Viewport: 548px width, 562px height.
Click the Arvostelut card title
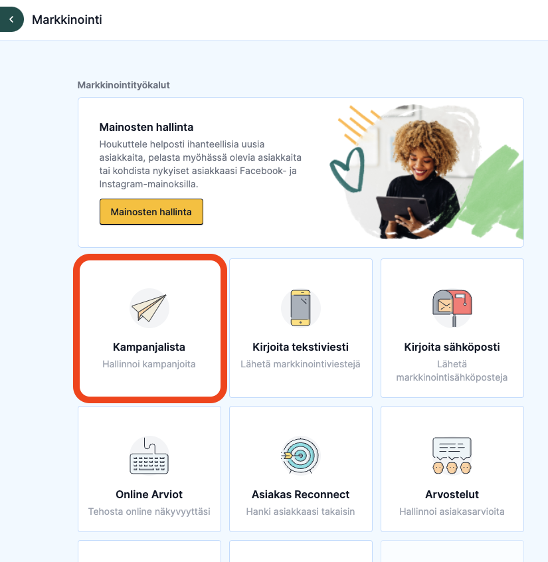click(452, 494)
